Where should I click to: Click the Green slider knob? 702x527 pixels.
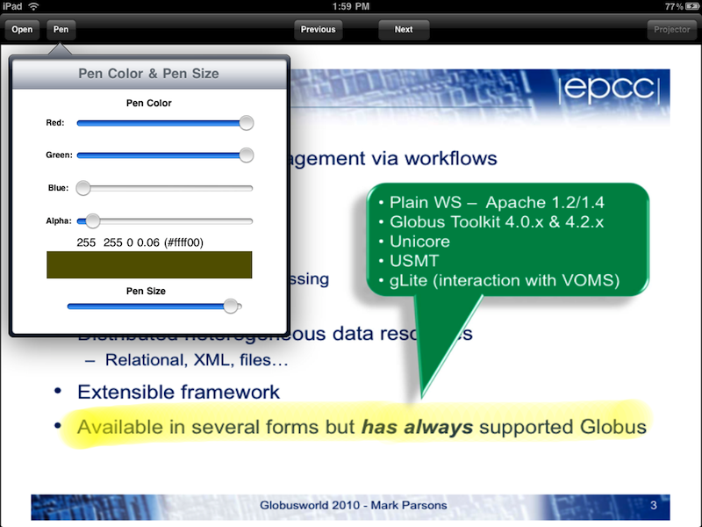(247, 155)
